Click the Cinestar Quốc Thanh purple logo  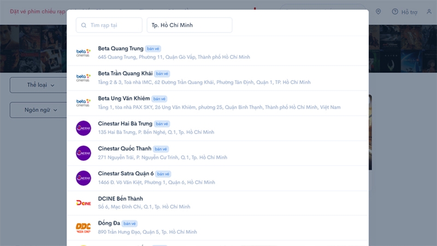coord(84,153)
